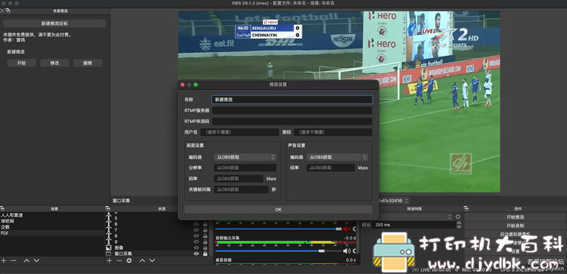
Task: Unlock source 6 via lock icon
Action: pos(206,224)
